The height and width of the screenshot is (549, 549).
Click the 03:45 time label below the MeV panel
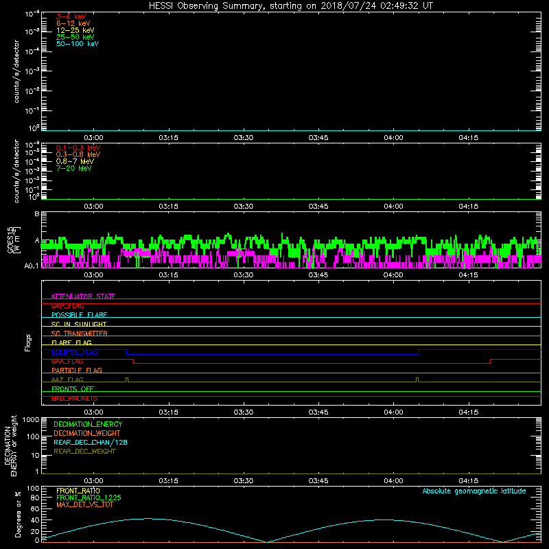pos(318,207)
